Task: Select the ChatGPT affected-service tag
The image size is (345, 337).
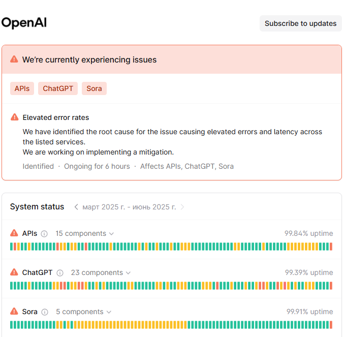Action: [58, 88]
